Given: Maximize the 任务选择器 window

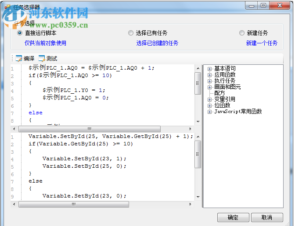Looking at the screenshot, I should tap(263, 5).
